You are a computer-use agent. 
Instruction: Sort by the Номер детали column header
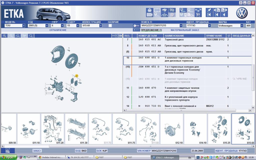coord(150,36)
